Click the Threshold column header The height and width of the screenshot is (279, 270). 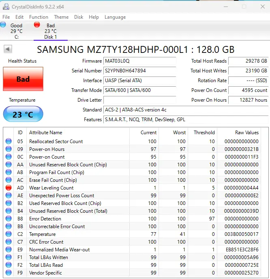[203, 133]
